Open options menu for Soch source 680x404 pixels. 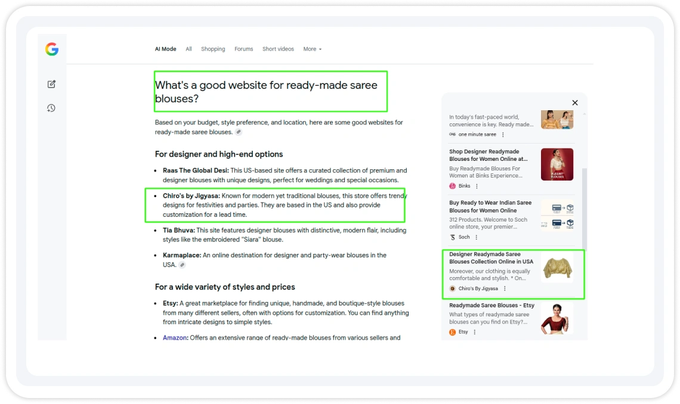(476, 237)
